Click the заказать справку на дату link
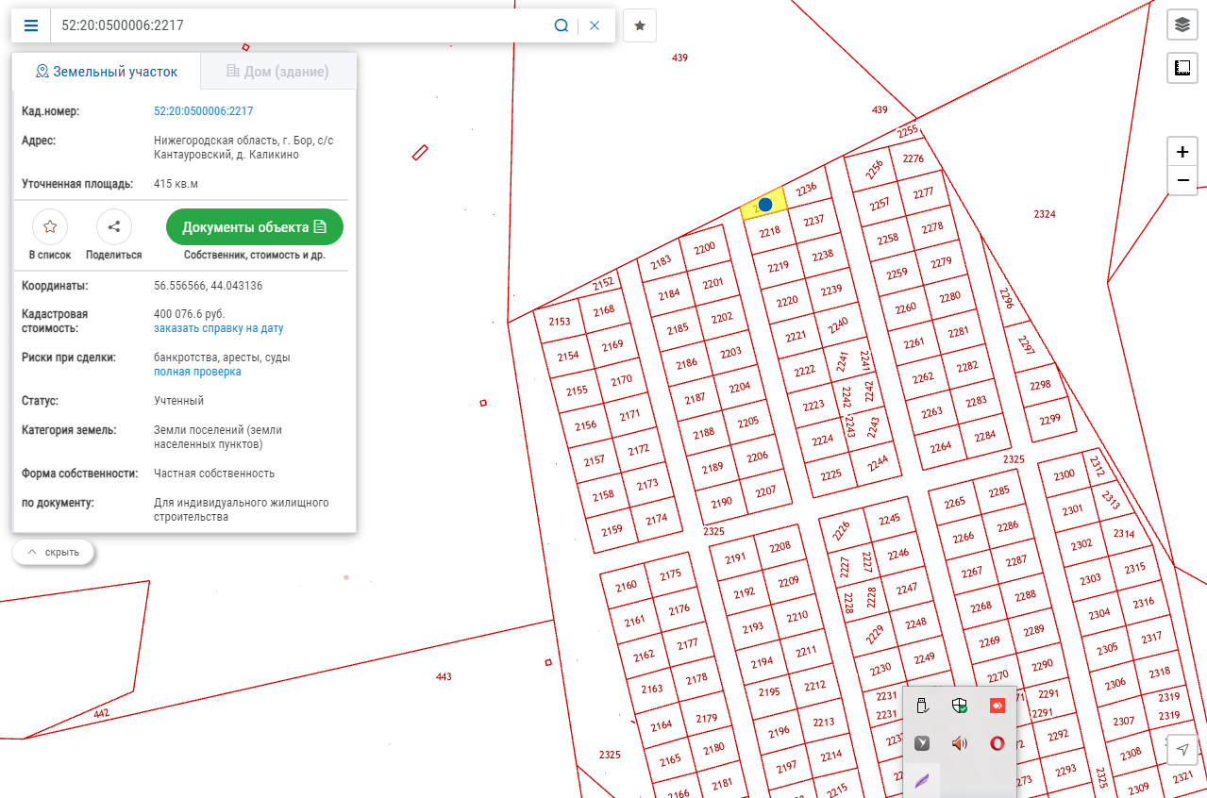1207x798 pixels. (x=218, y=328)
